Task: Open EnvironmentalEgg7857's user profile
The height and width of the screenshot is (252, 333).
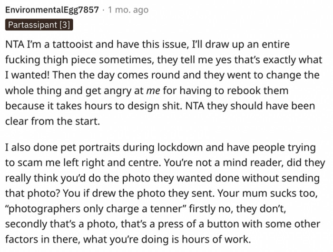Action: 52,10
